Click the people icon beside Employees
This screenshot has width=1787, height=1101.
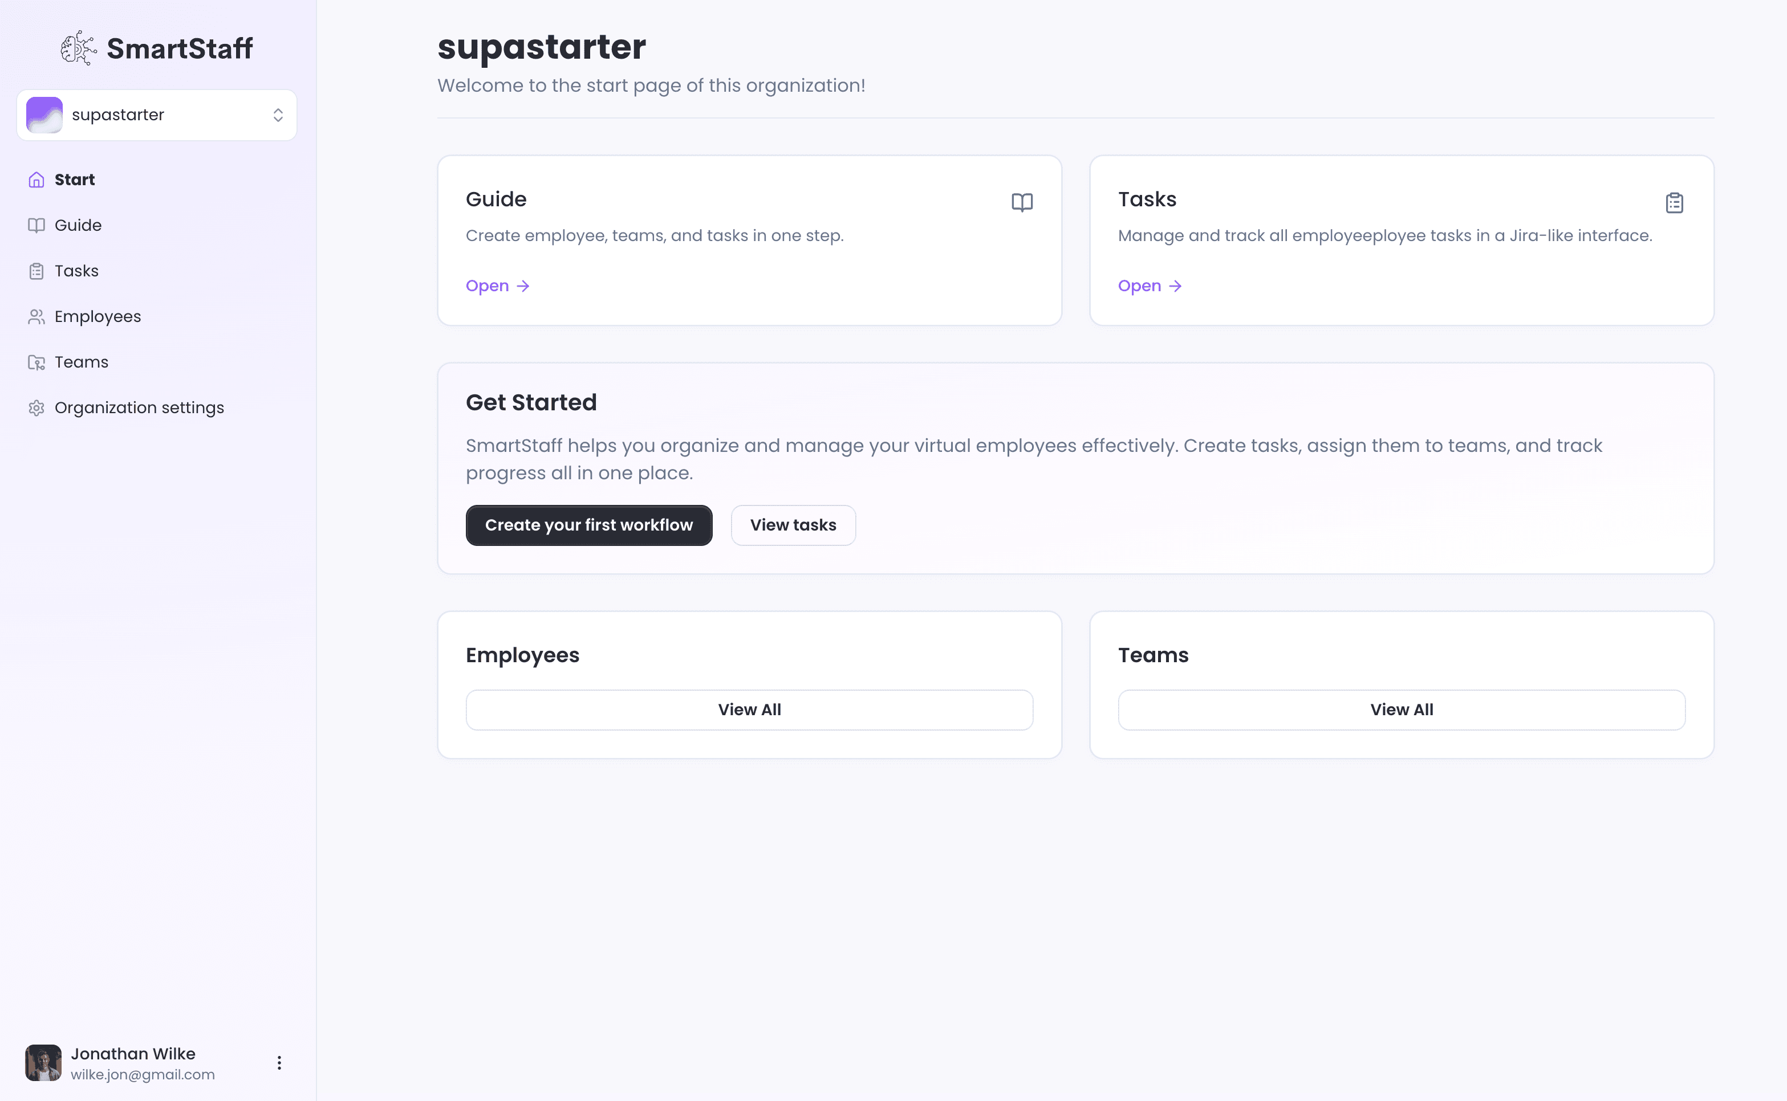tap(36, 317)
